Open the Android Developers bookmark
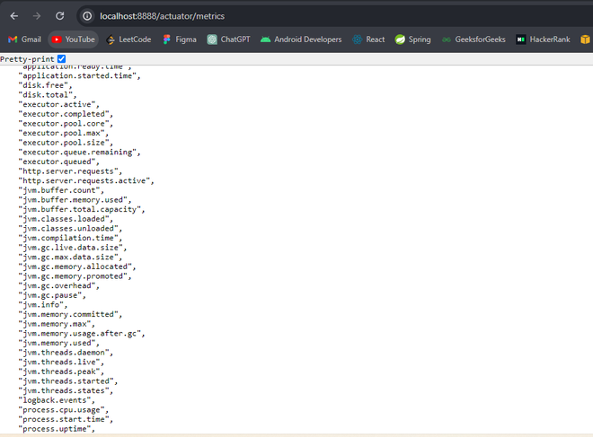 coord(301,39)
